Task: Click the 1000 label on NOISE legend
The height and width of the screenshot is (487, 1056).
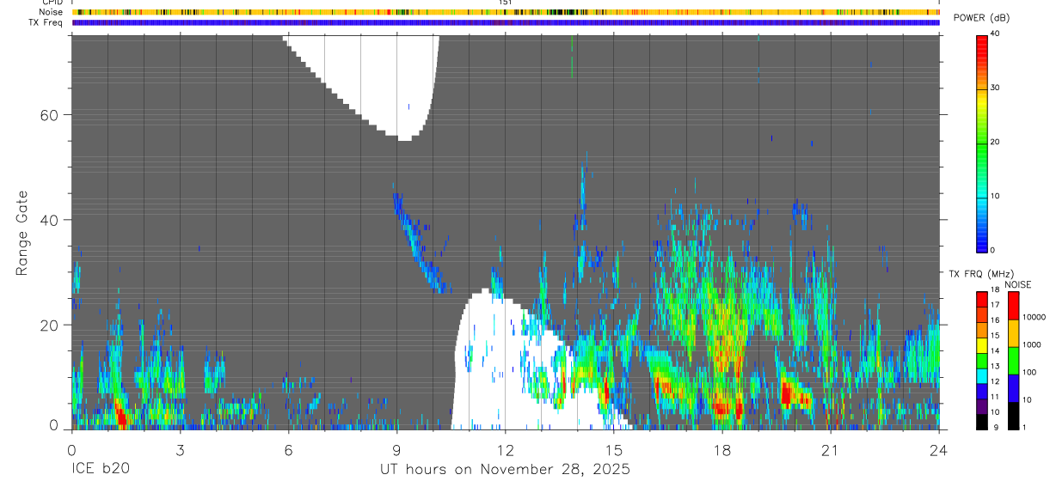Action: click(1032, 344)
